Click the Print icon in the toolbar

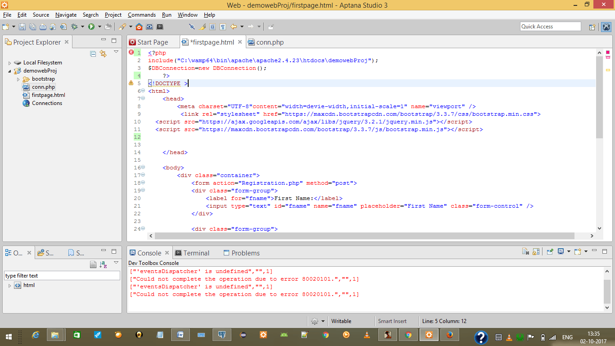click(x=43, y=27)
